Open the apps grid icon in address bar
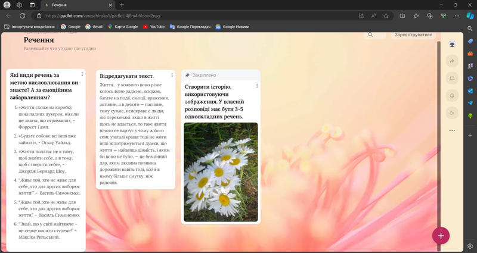The height and width of the screenshot is (253, 477). pos(361,16)
